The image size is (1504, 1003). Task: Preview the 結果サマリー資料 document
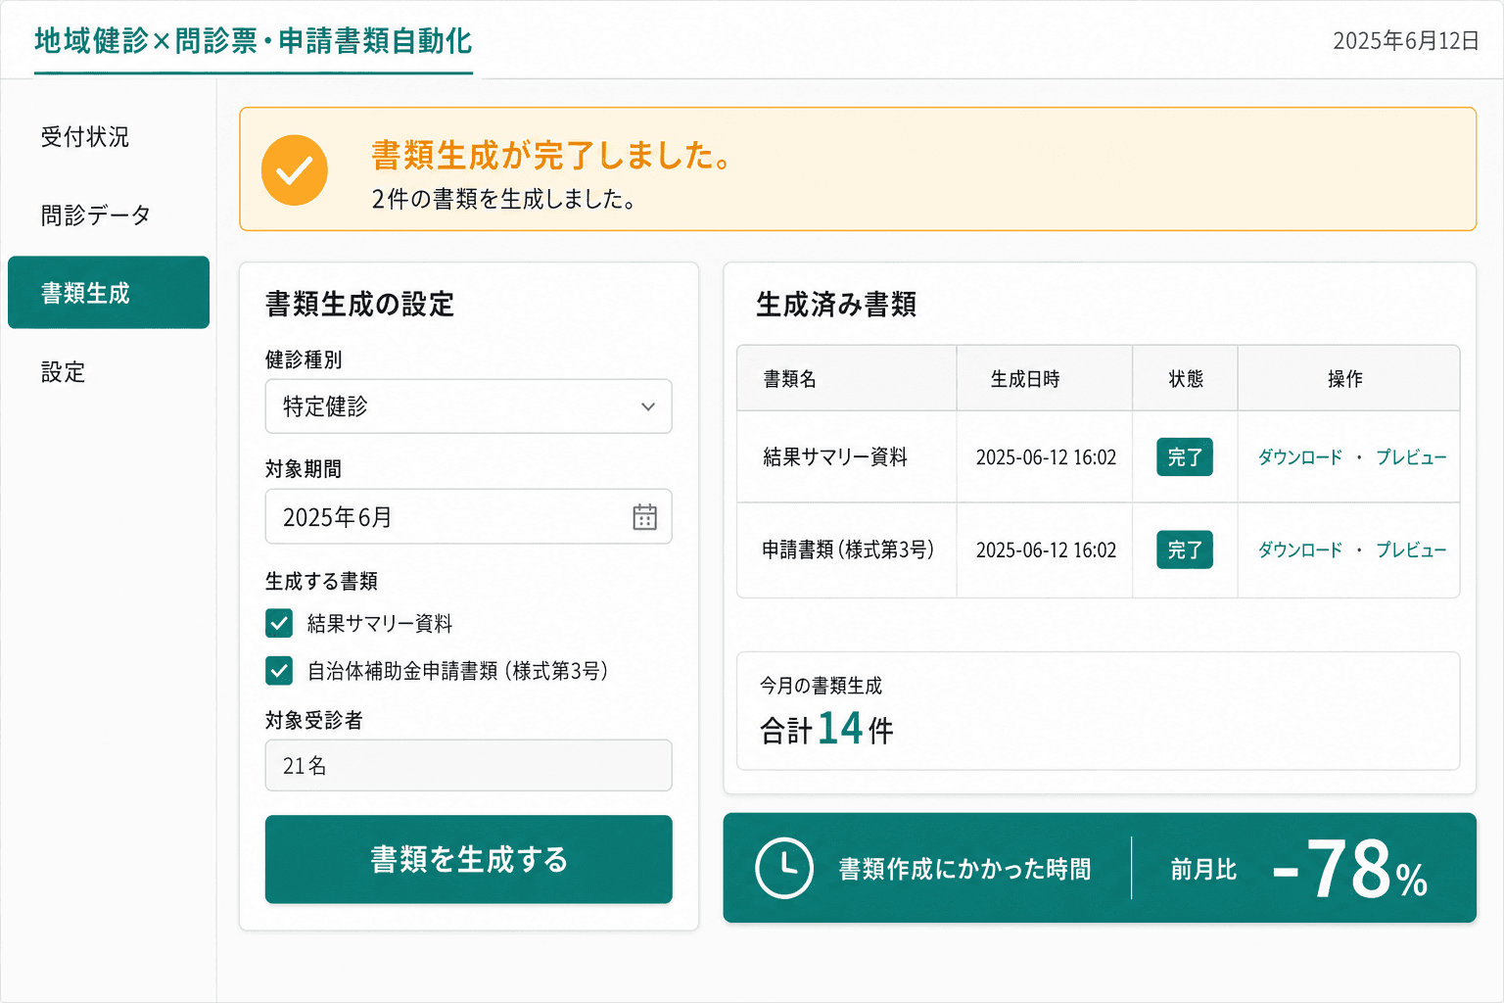[x=1411, y=457]
